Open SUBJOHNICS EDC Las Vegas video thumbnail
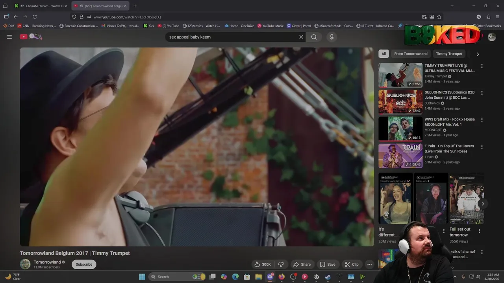Screen dimensions: 504x283 coord(400,102)
